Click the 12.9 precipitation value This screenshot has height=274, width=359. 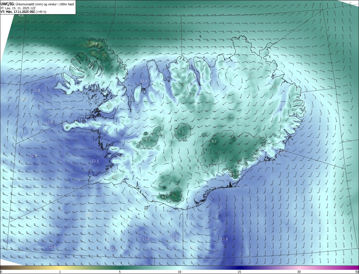point(34,155)
